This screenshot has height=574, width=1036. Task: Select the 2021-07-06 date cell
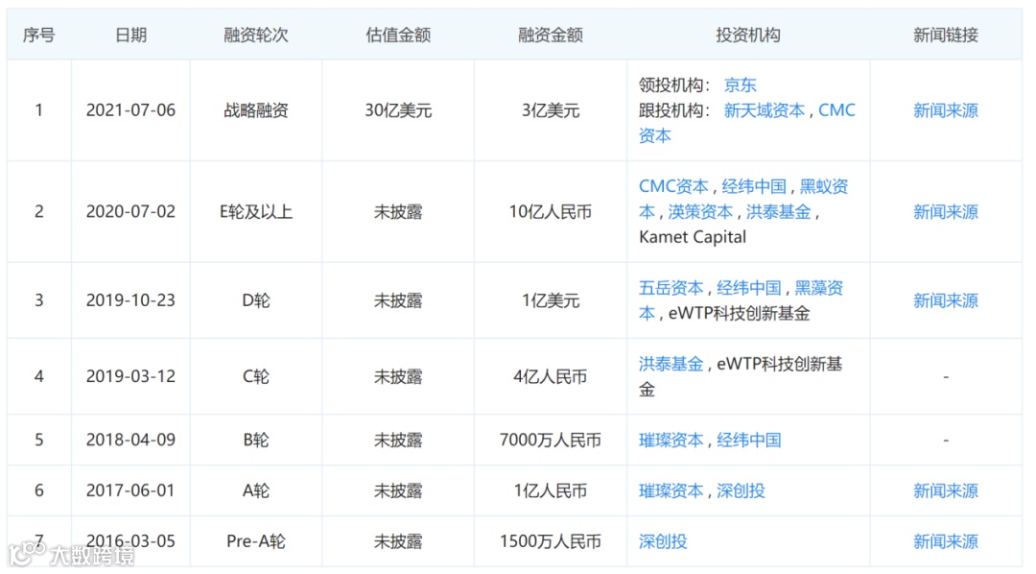[x=130, y=110]
